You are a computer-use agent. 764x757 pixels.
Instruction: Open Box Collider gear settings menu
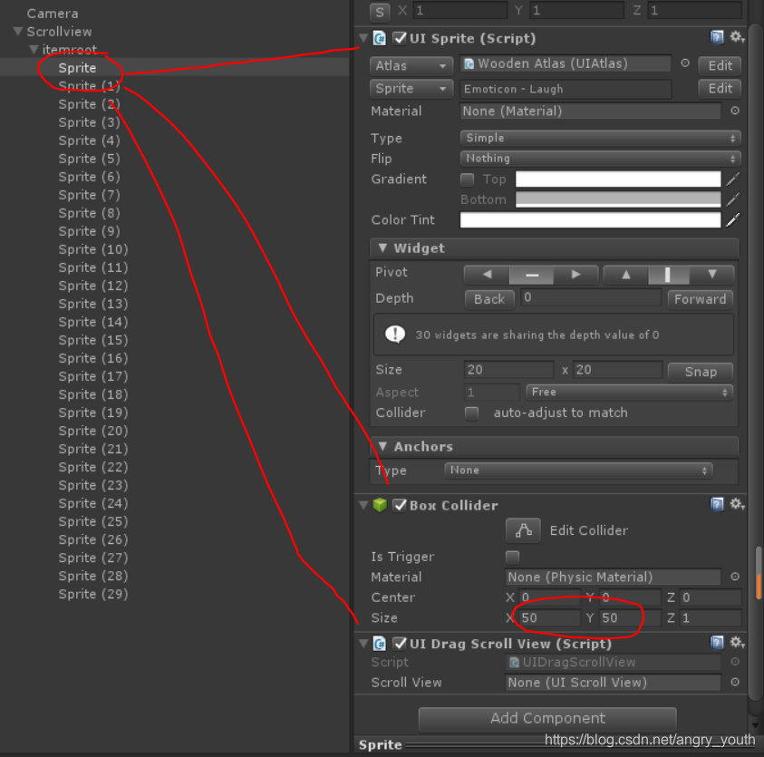click(x=737, y=504)
